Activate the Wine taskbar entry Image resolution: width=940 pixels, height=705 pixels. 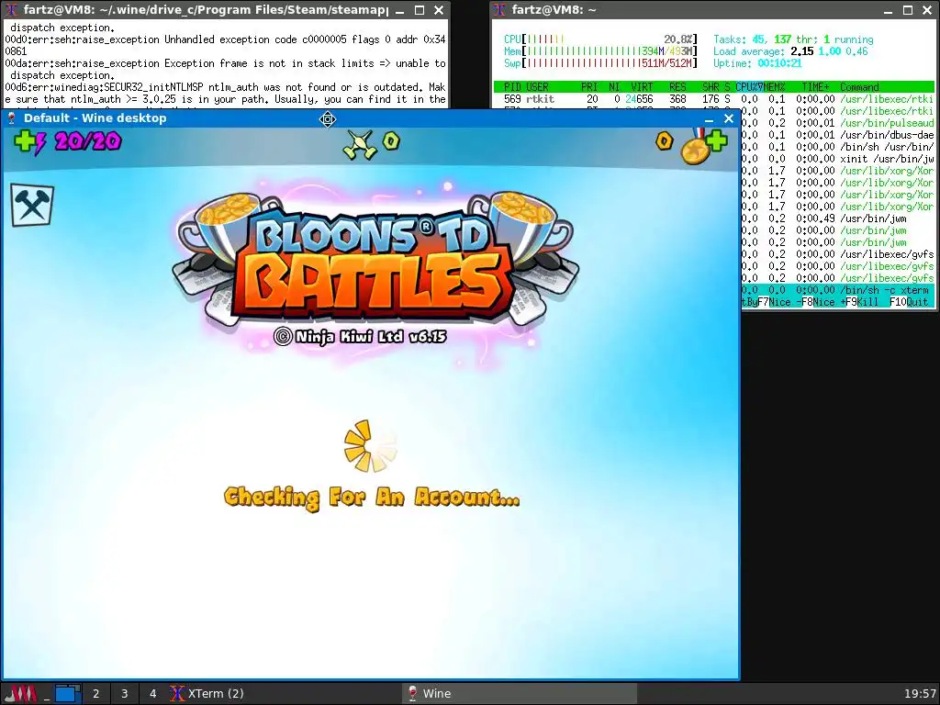click(x=520, y=694)
